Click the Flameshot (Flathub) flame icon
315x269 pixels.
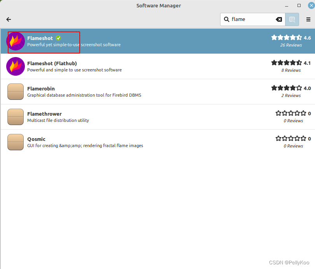click(x=16, y=66)
